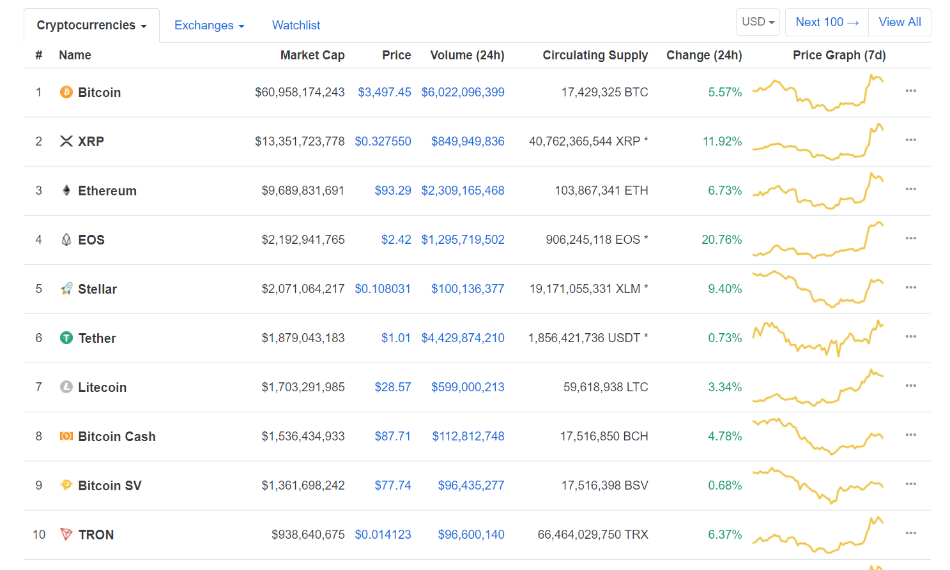Click Bitcoin's price $3,497.45

(385, 92)
